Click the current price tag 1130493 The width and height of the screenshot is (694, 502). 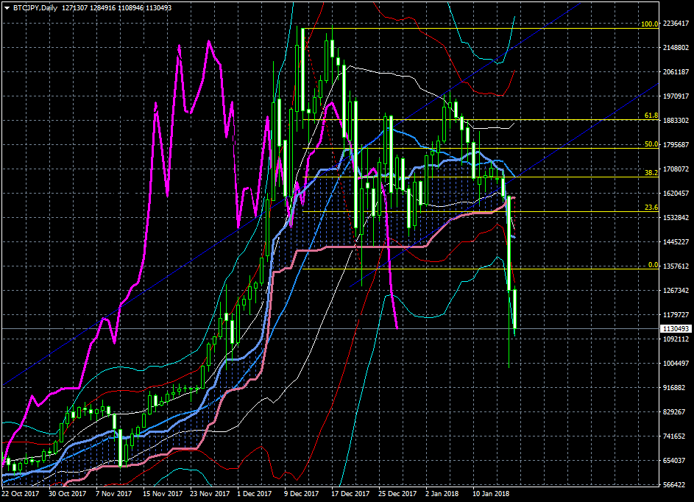coord(676,329)
